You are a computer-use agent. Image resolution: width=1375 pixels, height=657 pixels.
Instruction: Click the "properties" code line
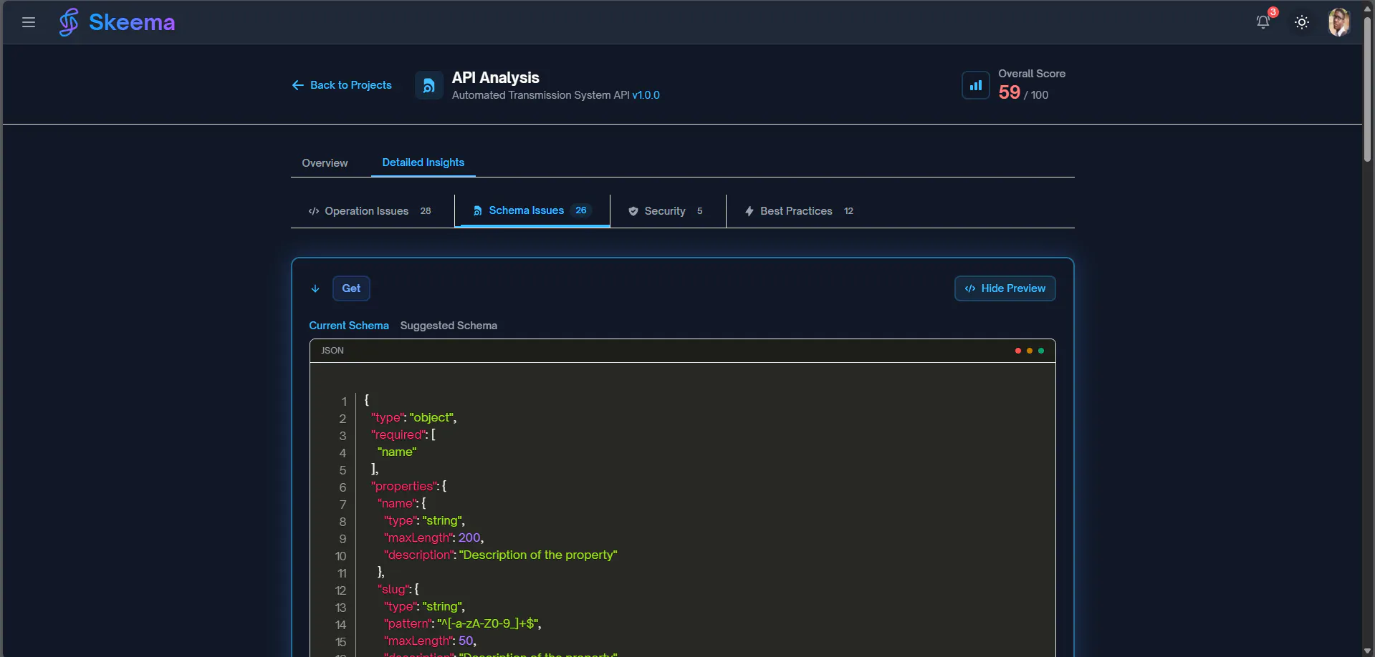[x=408, y=486]
